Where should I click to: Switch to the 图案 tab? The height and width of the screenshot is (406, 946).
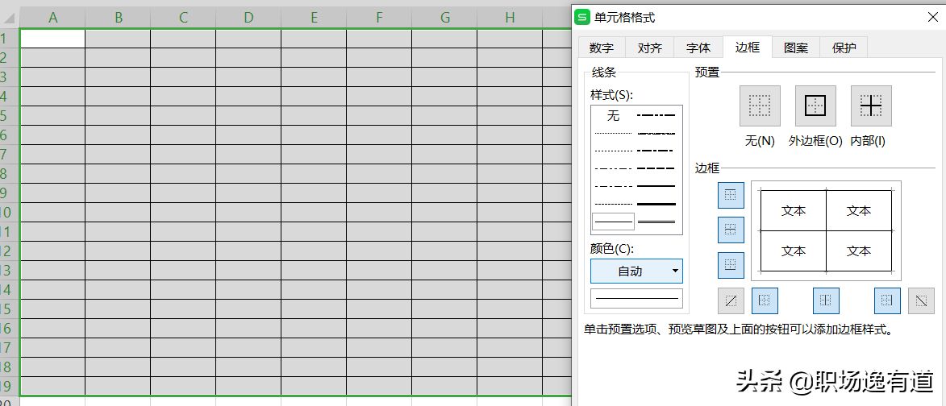(x=796, y=48)
